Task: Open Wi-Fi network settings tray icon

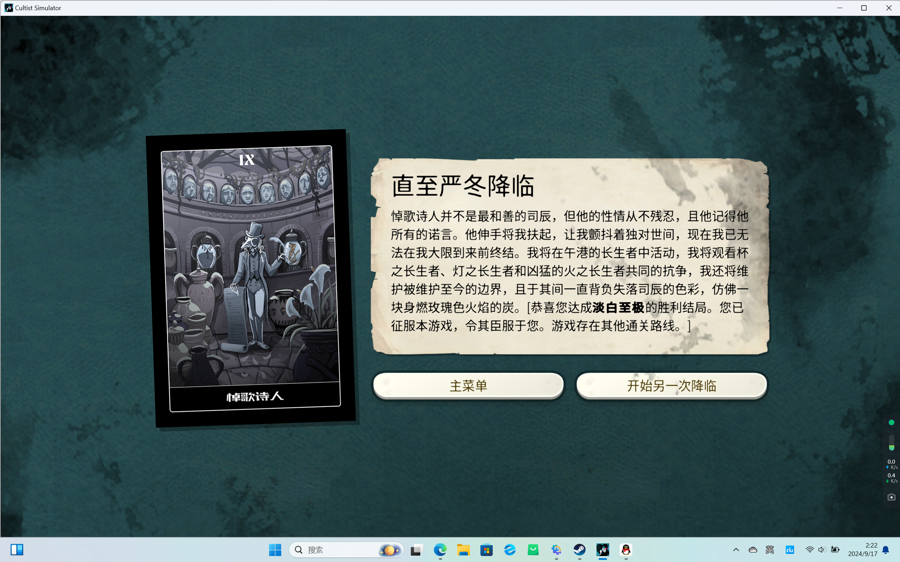Action: tap(809, 549)
